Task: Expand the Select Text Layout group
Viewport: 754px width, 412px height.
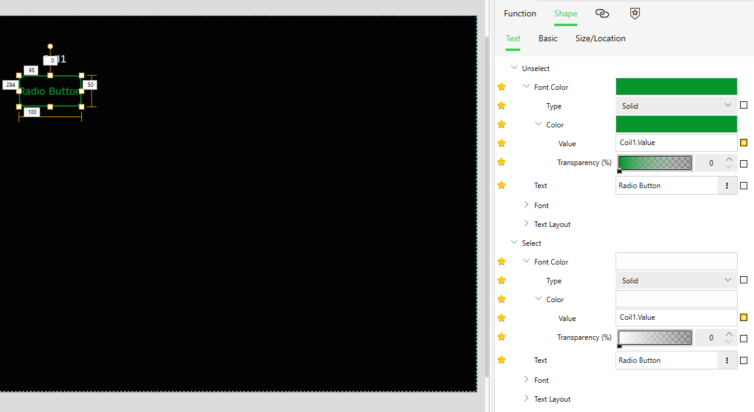Action: coord(526,399)
